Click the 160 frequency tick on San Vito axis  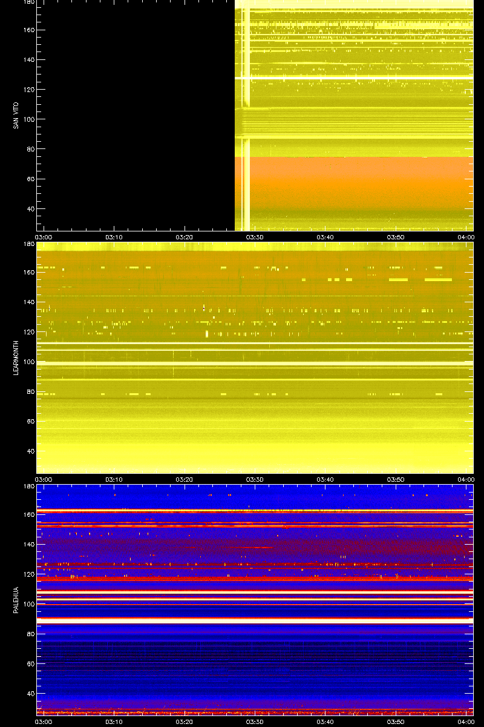(x=28, y=30)
